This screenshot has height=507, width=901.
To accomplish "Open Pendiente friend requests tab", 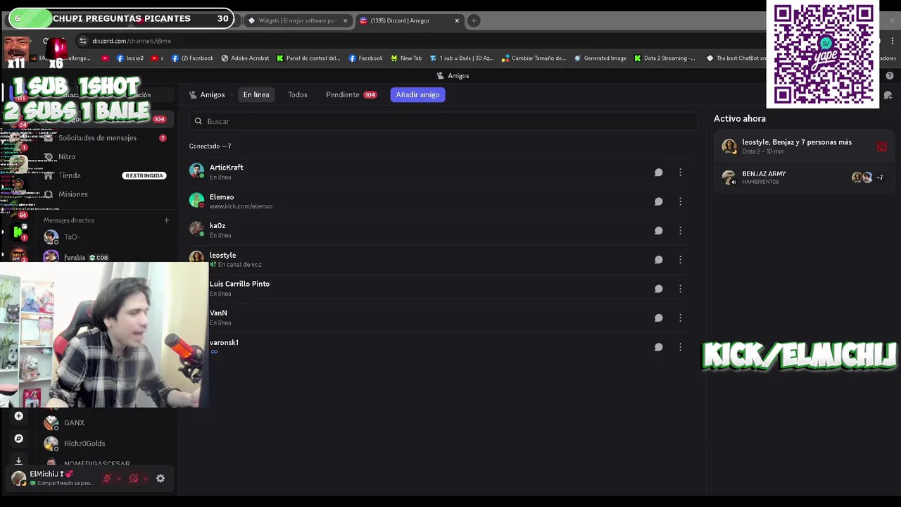I will point(351,94).
